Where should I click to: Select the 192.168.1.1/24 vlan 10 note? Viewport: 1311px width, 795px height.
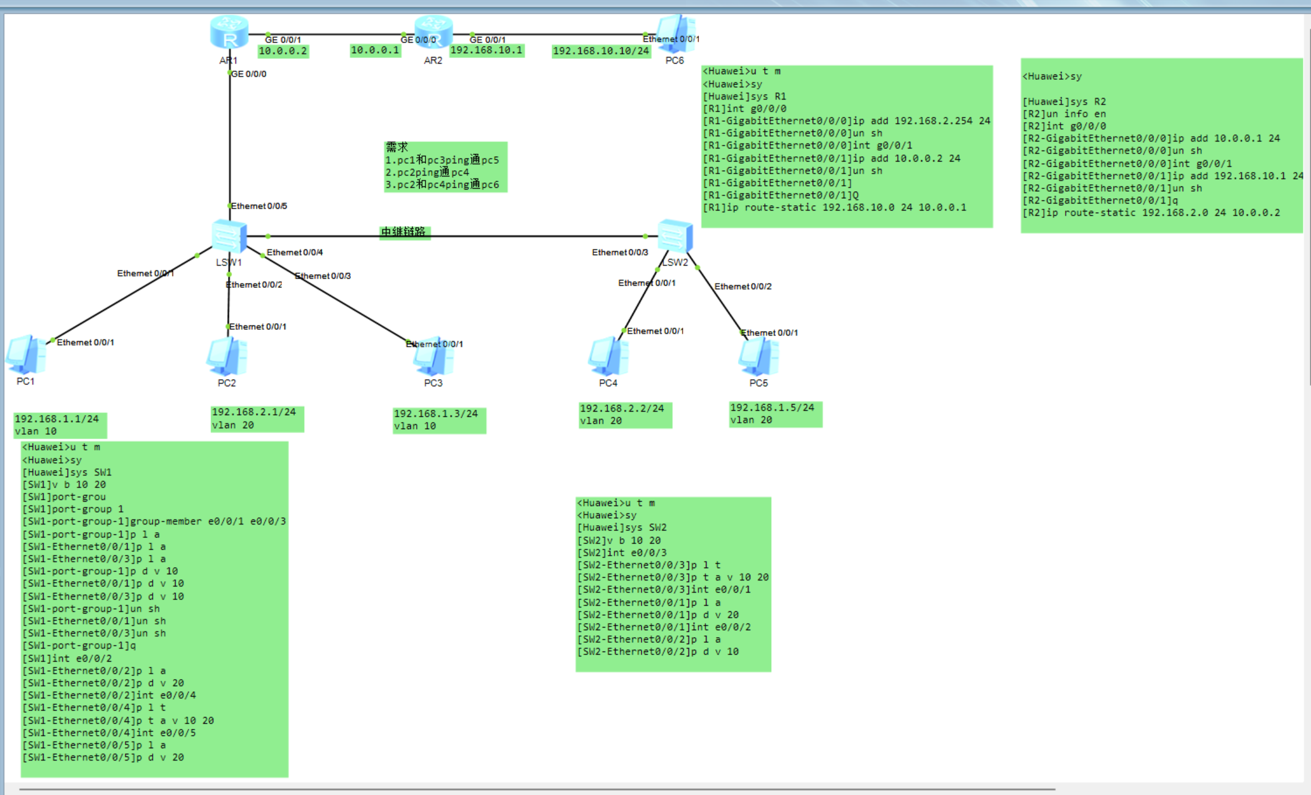[60, 425]
